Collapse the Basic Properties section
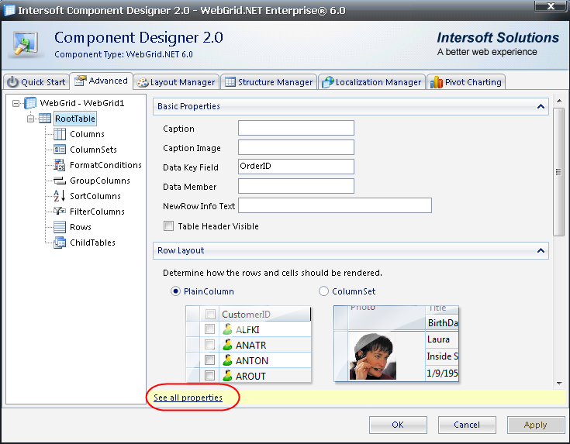 click(541, 106)
